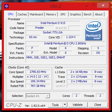Viewport: 112px width, 112px height.
Task: Click the Trace value '2 x 12 Kuops'
Action: (79, 76)
